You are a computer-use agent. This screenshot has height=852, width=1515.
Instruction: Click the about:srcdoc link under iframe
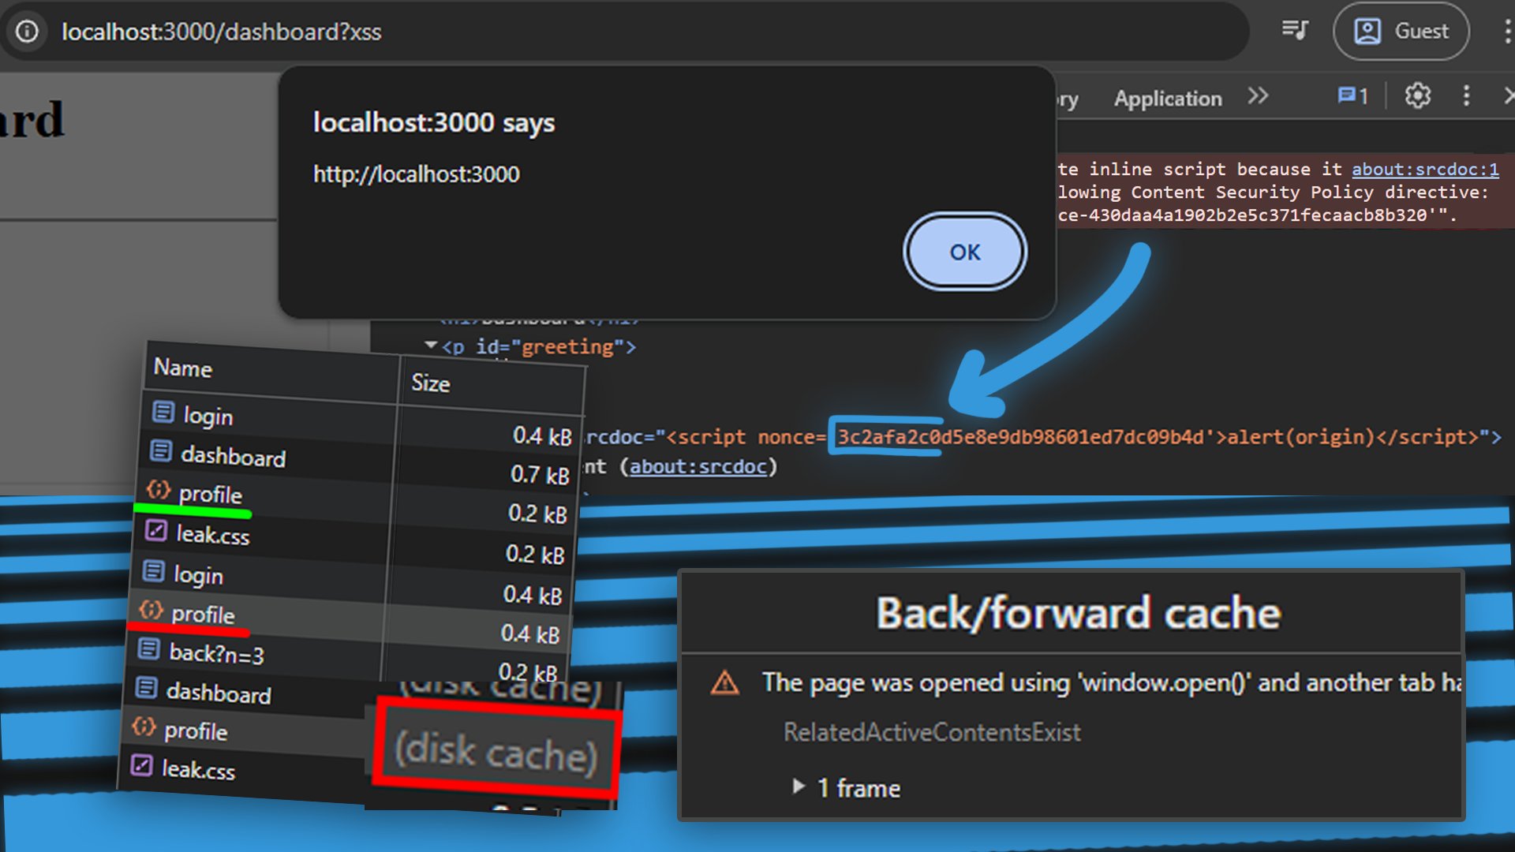coord(698,466)
